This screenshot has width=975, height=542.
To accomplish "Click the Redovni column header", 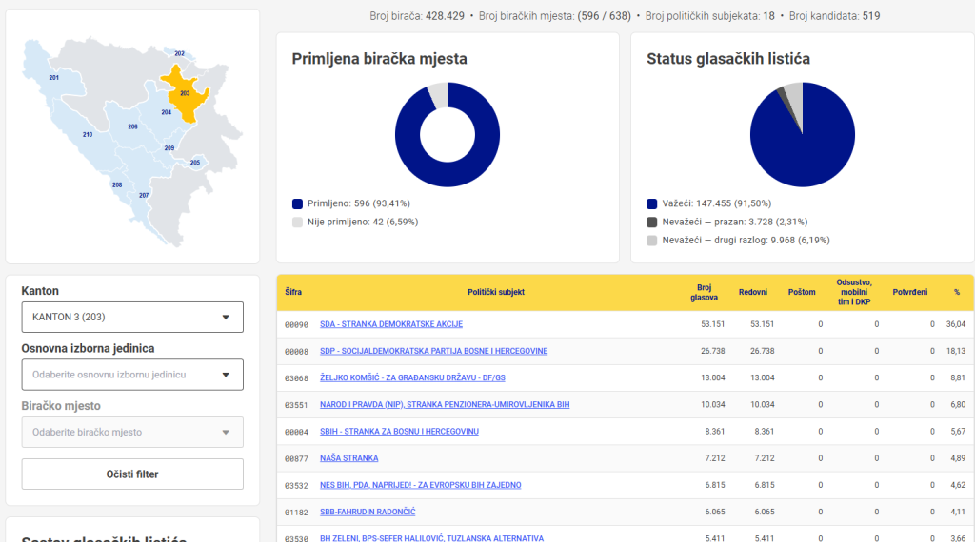I will tap(753, 292).
